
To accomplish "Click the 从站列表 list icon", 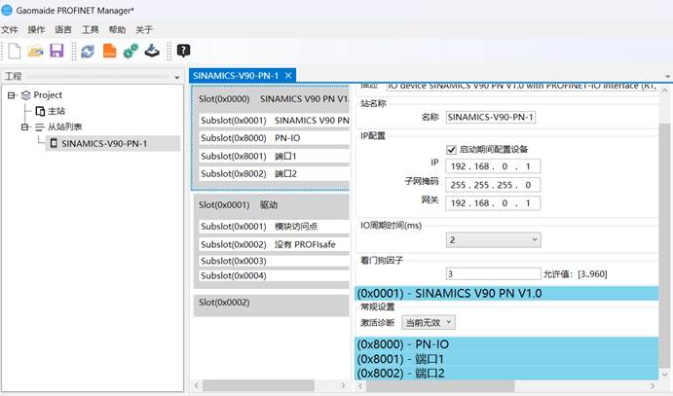I will pos(40,126).
